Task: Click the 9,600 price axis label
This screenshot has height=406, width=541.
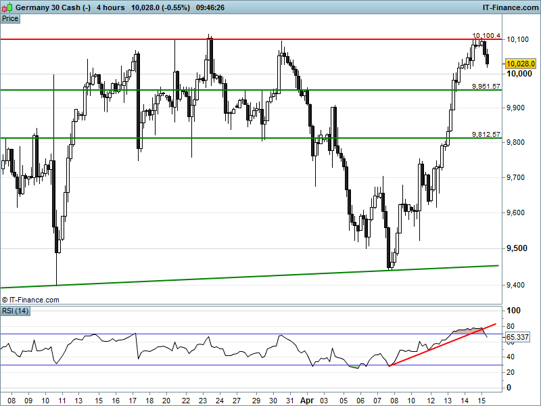Action: click(515, 212)
